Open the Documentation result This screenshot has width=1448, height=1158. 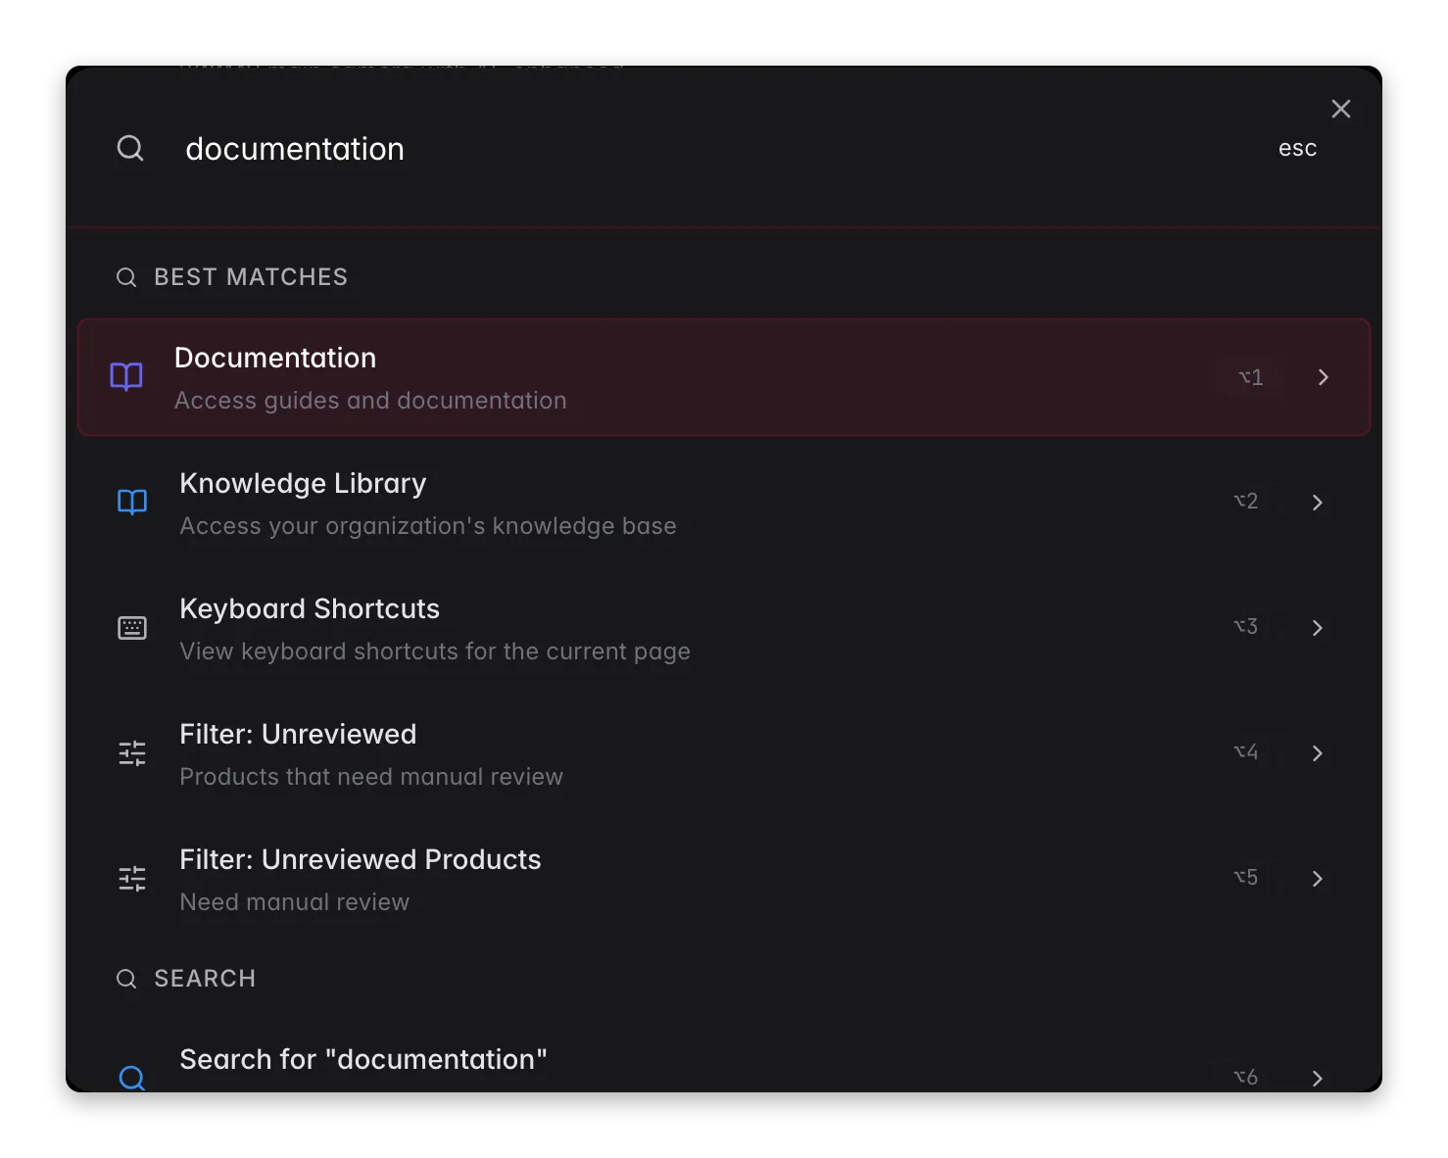724,377
